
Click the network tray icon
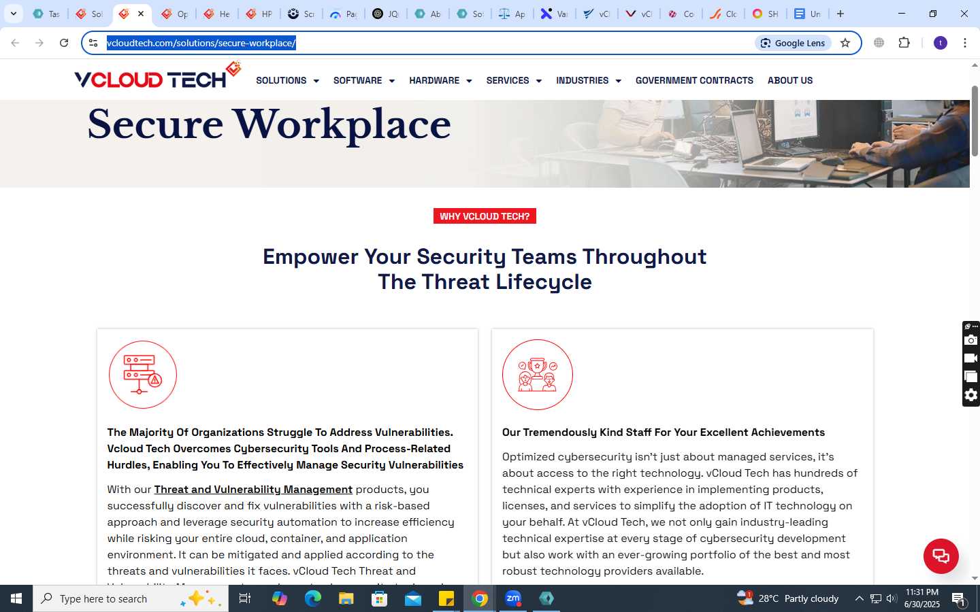click(876, 598)
